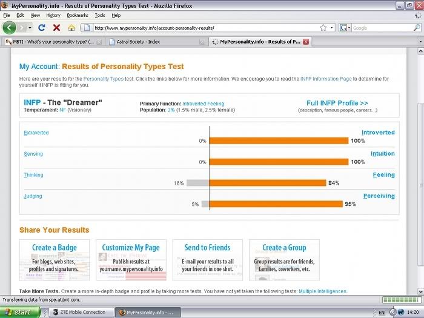Image resolution: width=424 pixels, height=318 pixels.
Task: Open the Multiple Intelligences test link
Action: (x=323, y=291)
